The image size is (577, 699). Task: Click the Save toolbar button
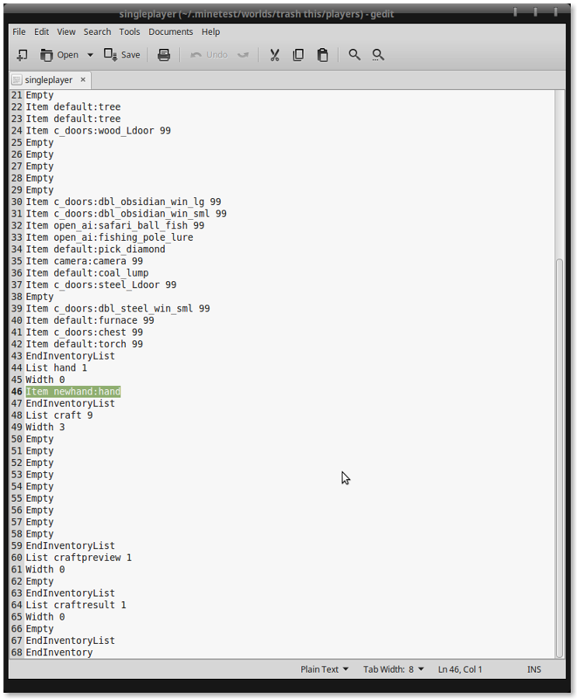click(122, 55)
